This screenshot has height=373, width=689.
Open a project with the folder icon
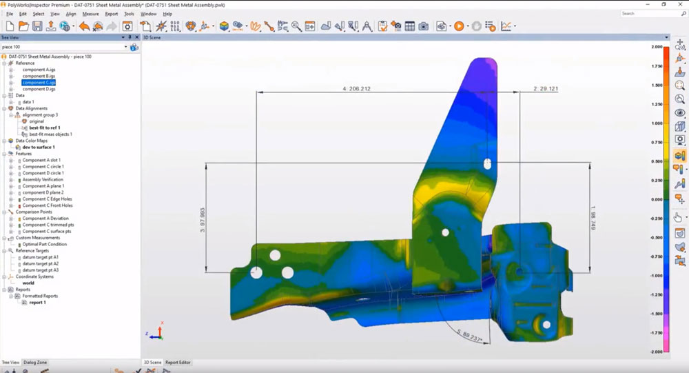pos(23,26)
